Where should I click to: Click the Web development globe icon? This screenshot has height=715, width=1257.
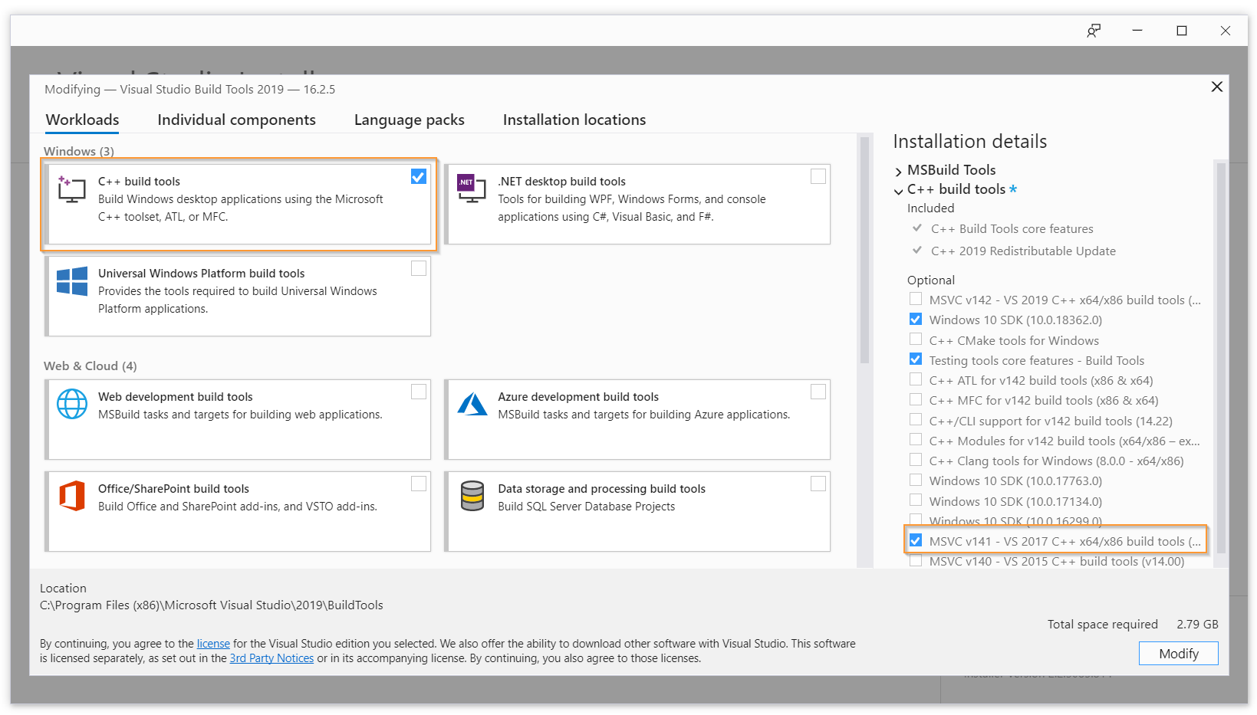(x=72, y=404)
